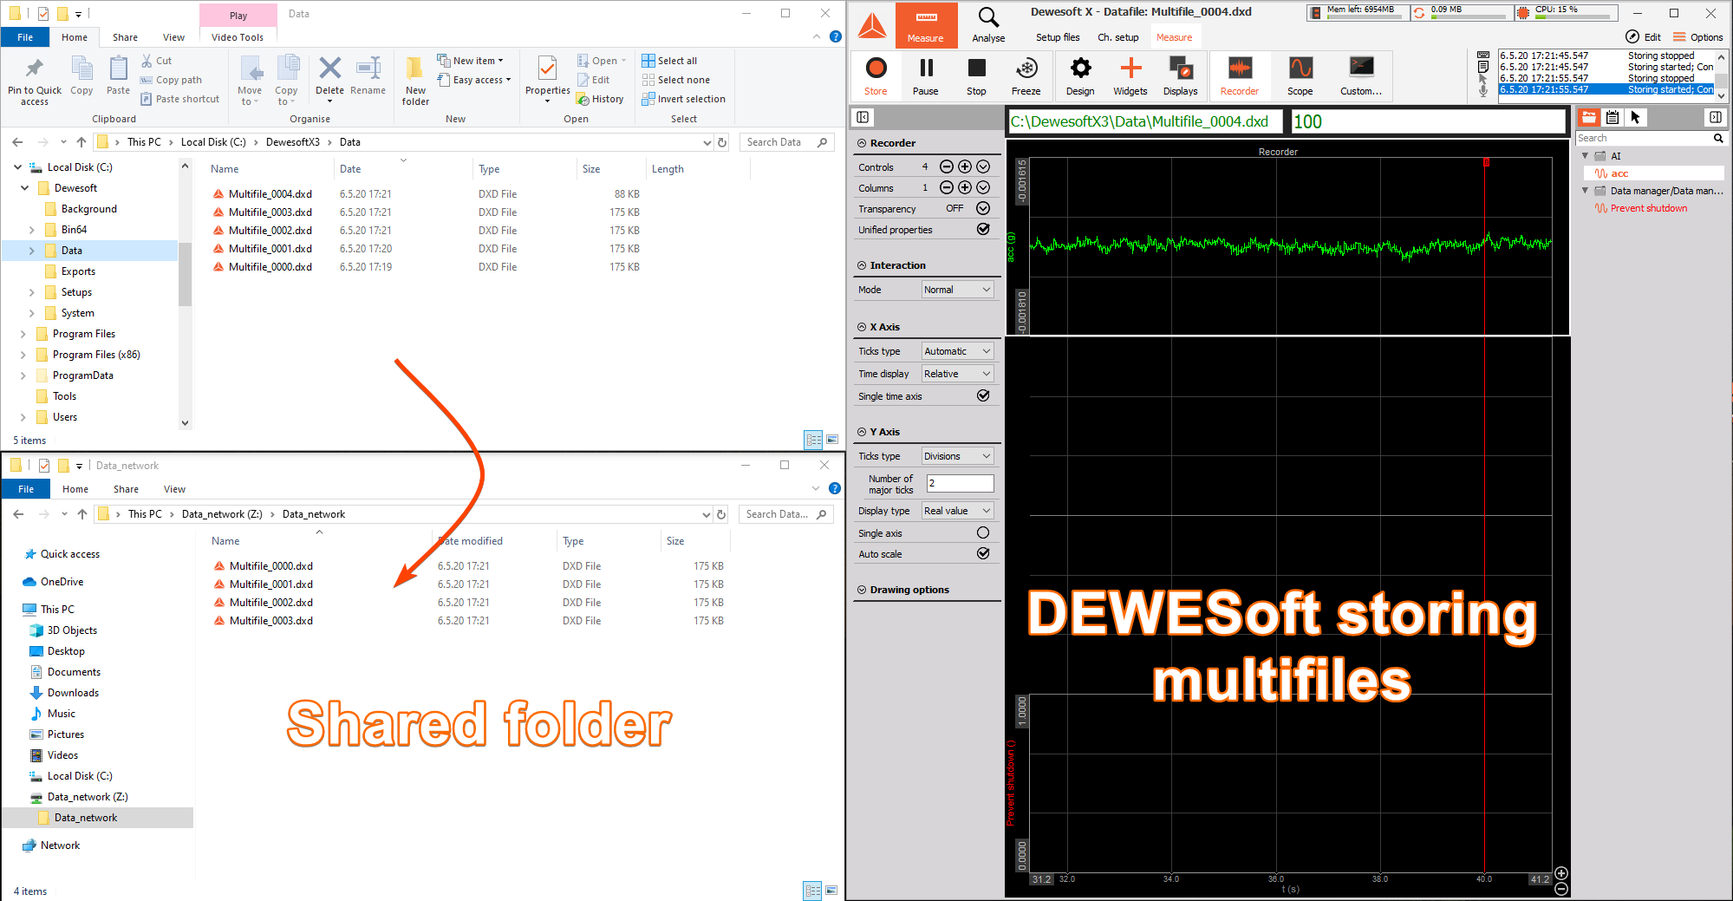
Task: Open the Widgets plus tool
Action: (x=1130, y=75)
